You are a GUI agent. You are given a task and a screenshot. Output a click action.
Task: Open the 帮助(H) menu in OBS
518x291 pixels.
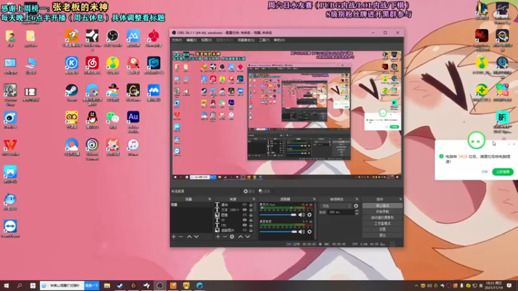coord(279,40)
